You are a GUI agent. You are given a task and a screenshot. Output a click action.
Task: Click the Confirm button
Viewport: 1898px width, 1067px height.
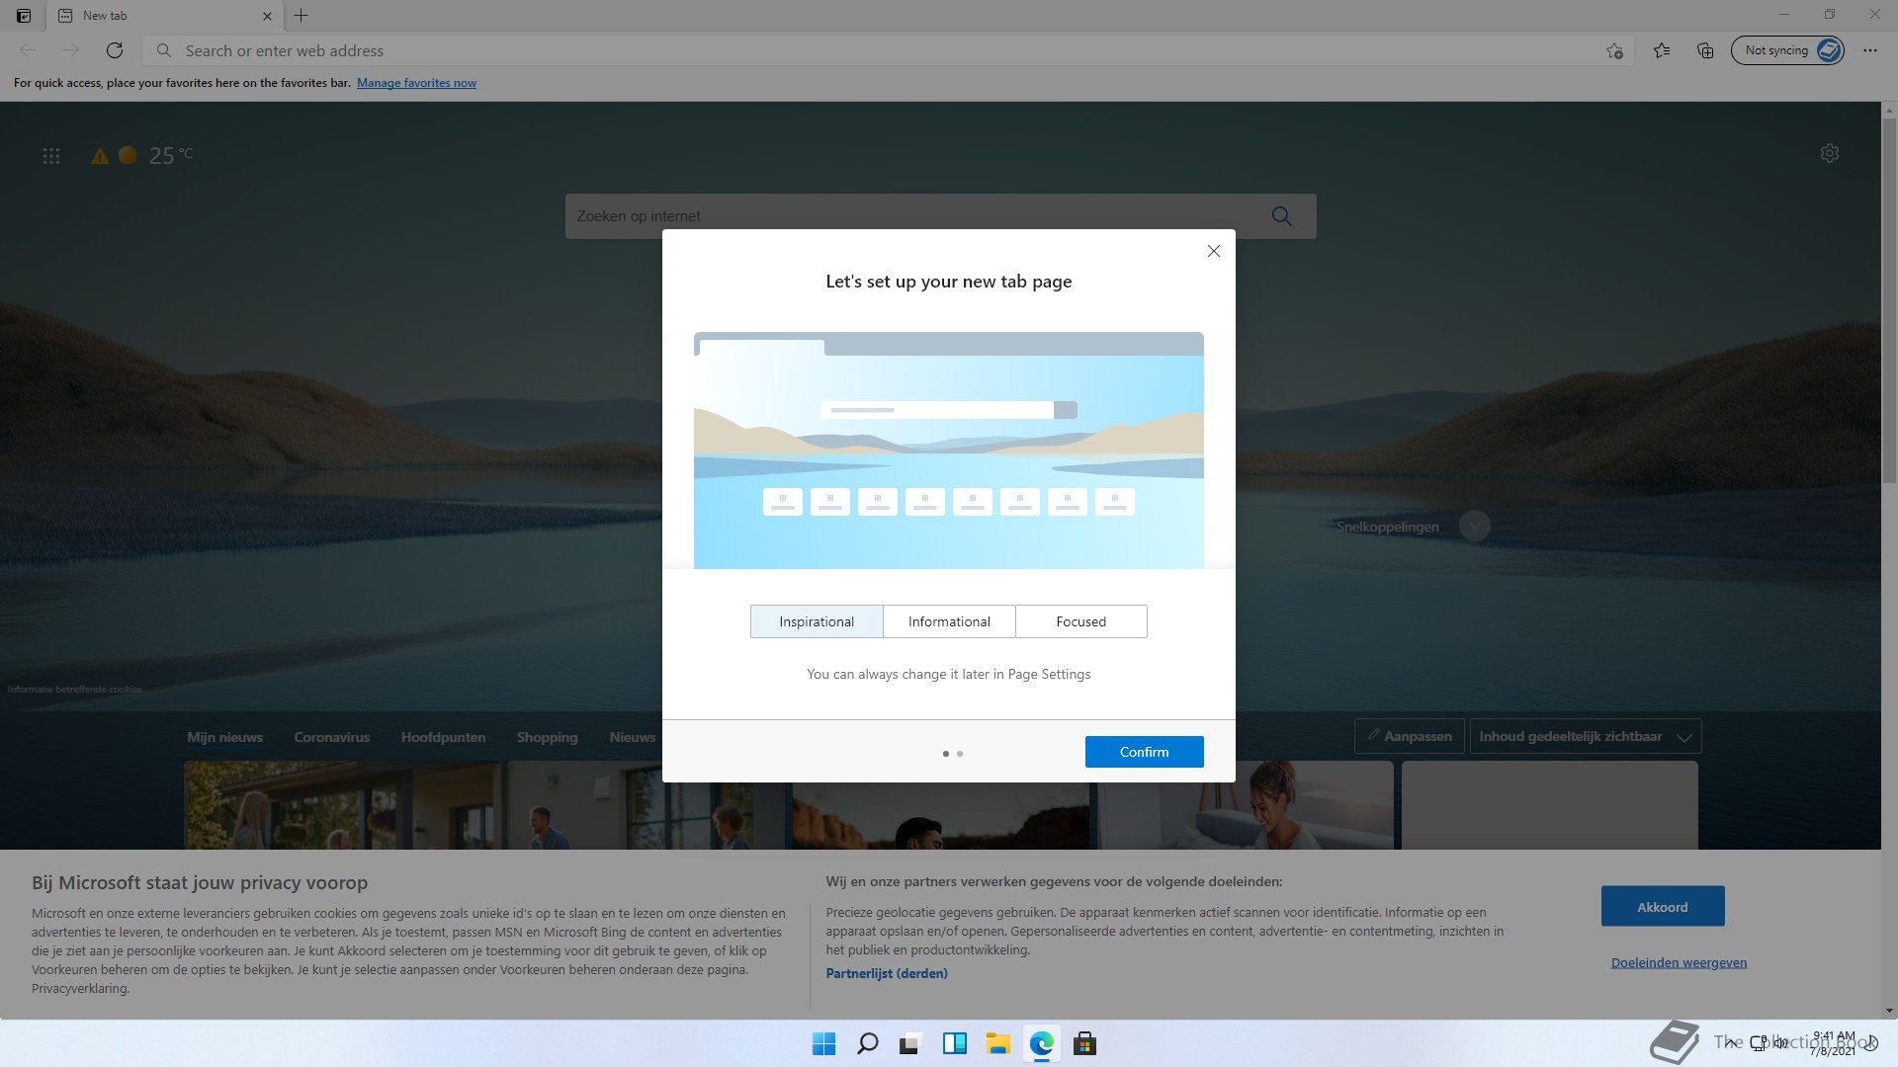tap(1144, 752)
